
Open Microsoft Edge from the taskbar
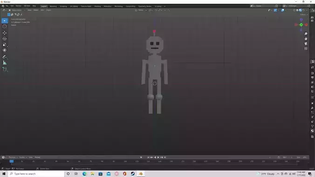click(84, 174)
